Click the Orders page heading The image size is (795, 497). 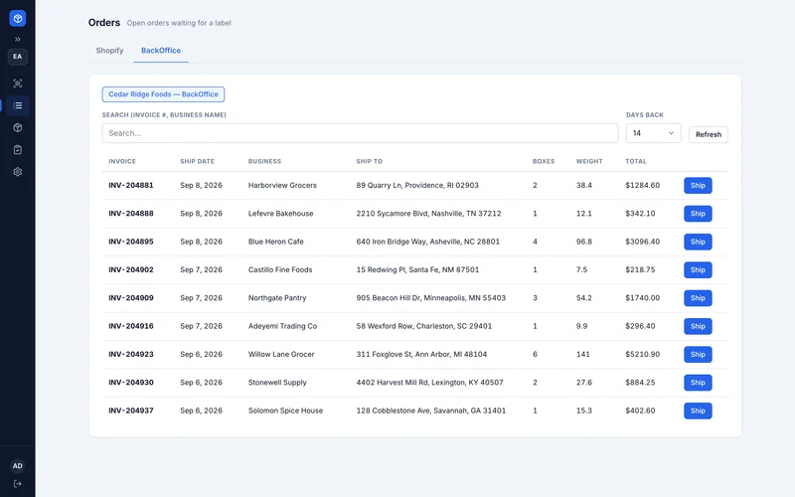pos(104,23)
